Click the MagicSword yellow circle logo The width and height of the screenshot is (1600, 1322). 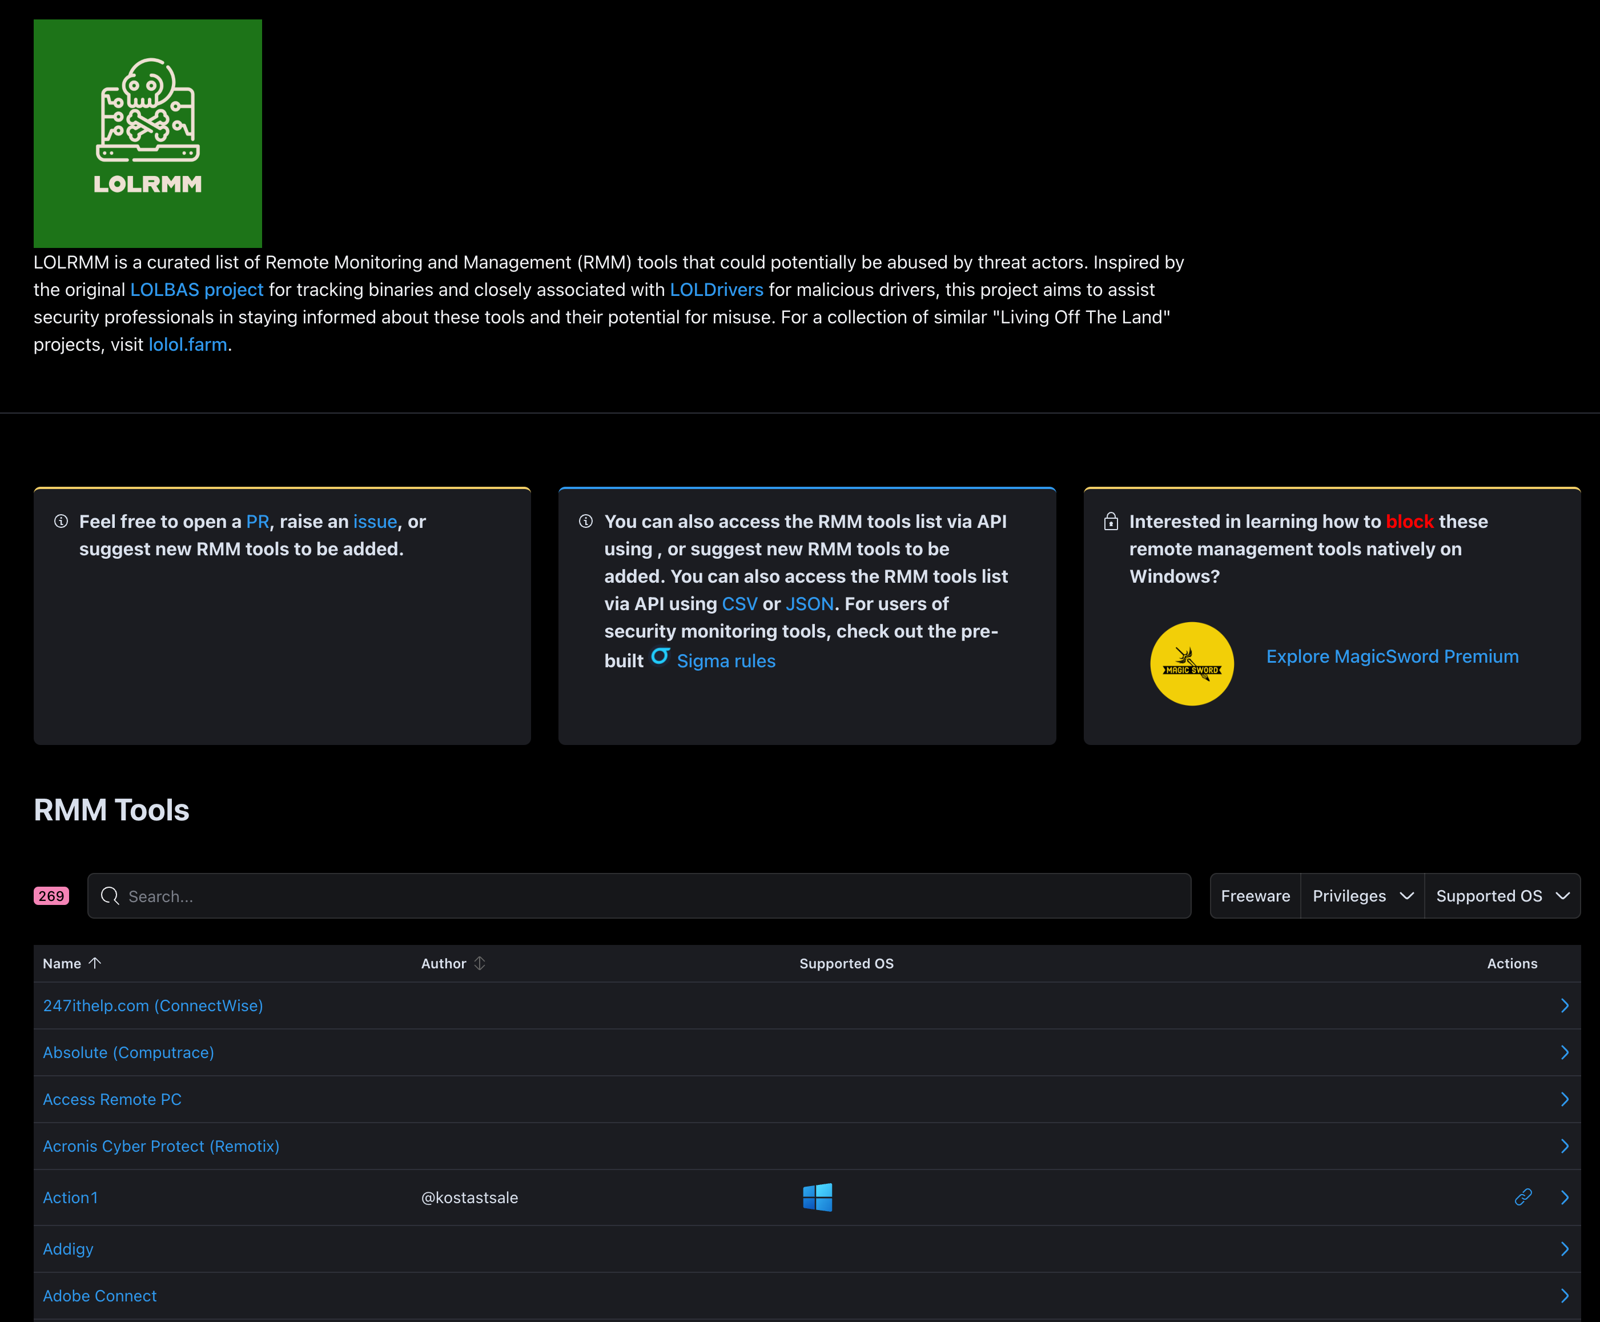(x=1191, y=663)
